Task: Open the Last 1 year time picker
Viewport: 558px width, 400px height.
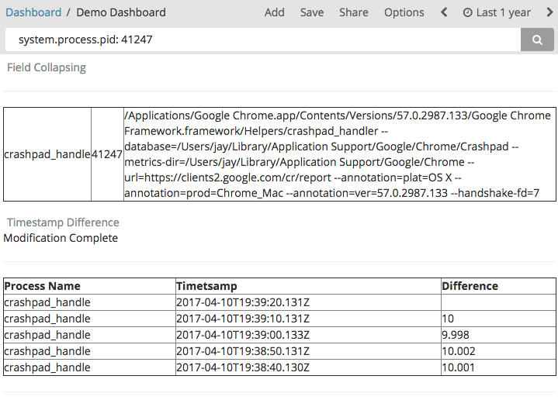Action: [x=497, y=12]
